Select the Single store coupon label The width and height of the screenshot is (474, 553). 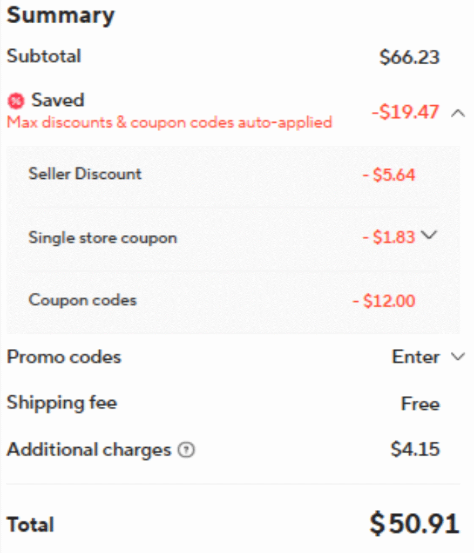click(x=103, y=238)
